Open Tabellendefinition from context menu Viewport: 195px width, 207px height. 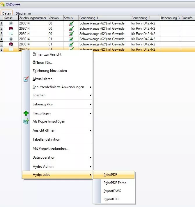click(46, 139)
